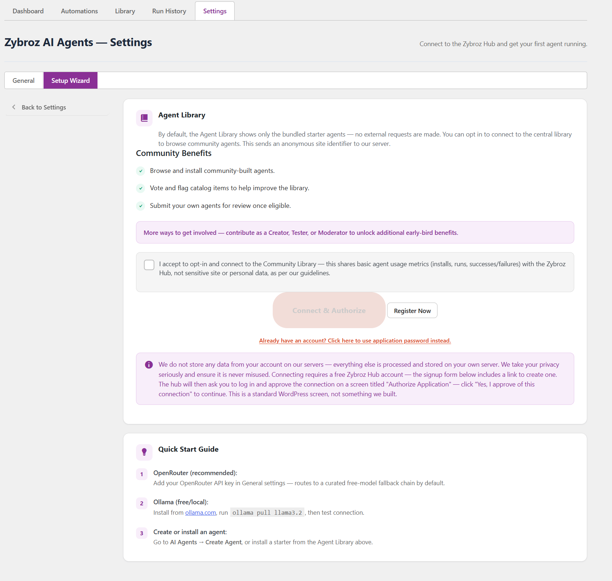
Task: Click checkmark icon beside Submit your own agents
Action: click(141, 206)
